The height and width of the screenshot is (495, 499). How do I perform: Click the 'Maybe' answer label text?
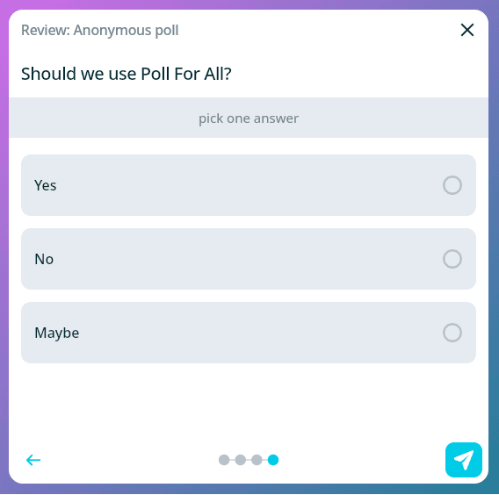(56, 334)
